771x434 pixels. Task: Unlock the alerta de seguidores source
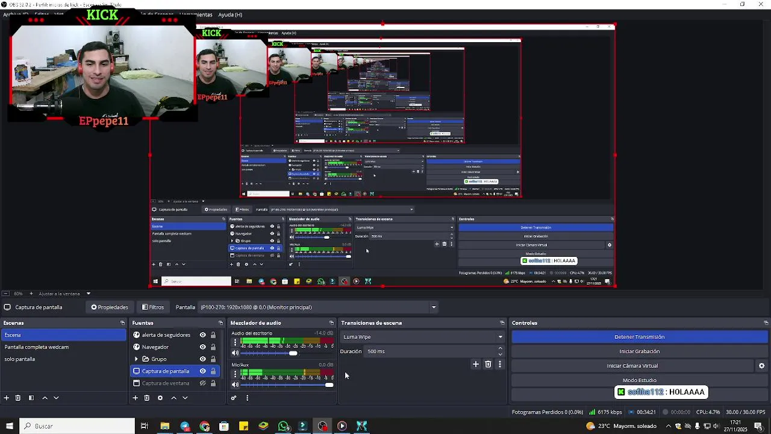click(213, 335)
